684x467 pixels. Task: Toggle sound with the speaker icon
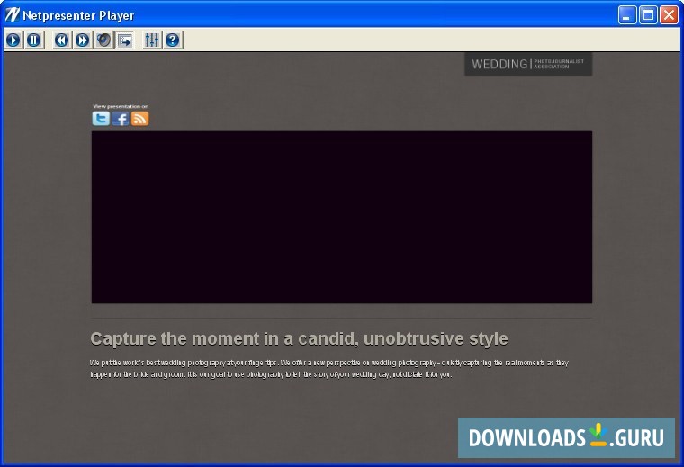point(103,40)
